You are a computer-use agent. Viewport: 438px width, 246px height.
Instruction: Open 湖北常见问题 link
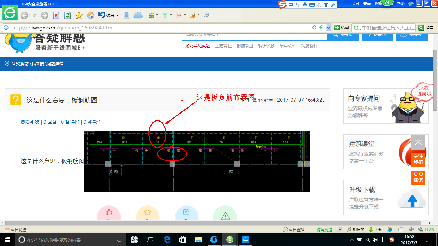[x=198, y=46]
